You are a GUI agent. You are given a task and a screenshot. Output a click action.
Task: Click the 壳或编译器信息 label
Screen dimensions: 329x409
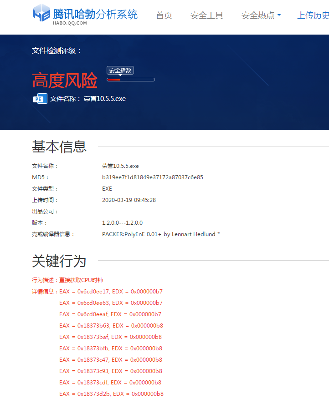point(53,234)
